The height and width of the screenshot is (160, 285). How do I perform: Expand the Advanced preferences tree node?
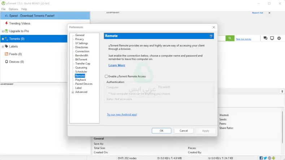click(x=73, y=92)
